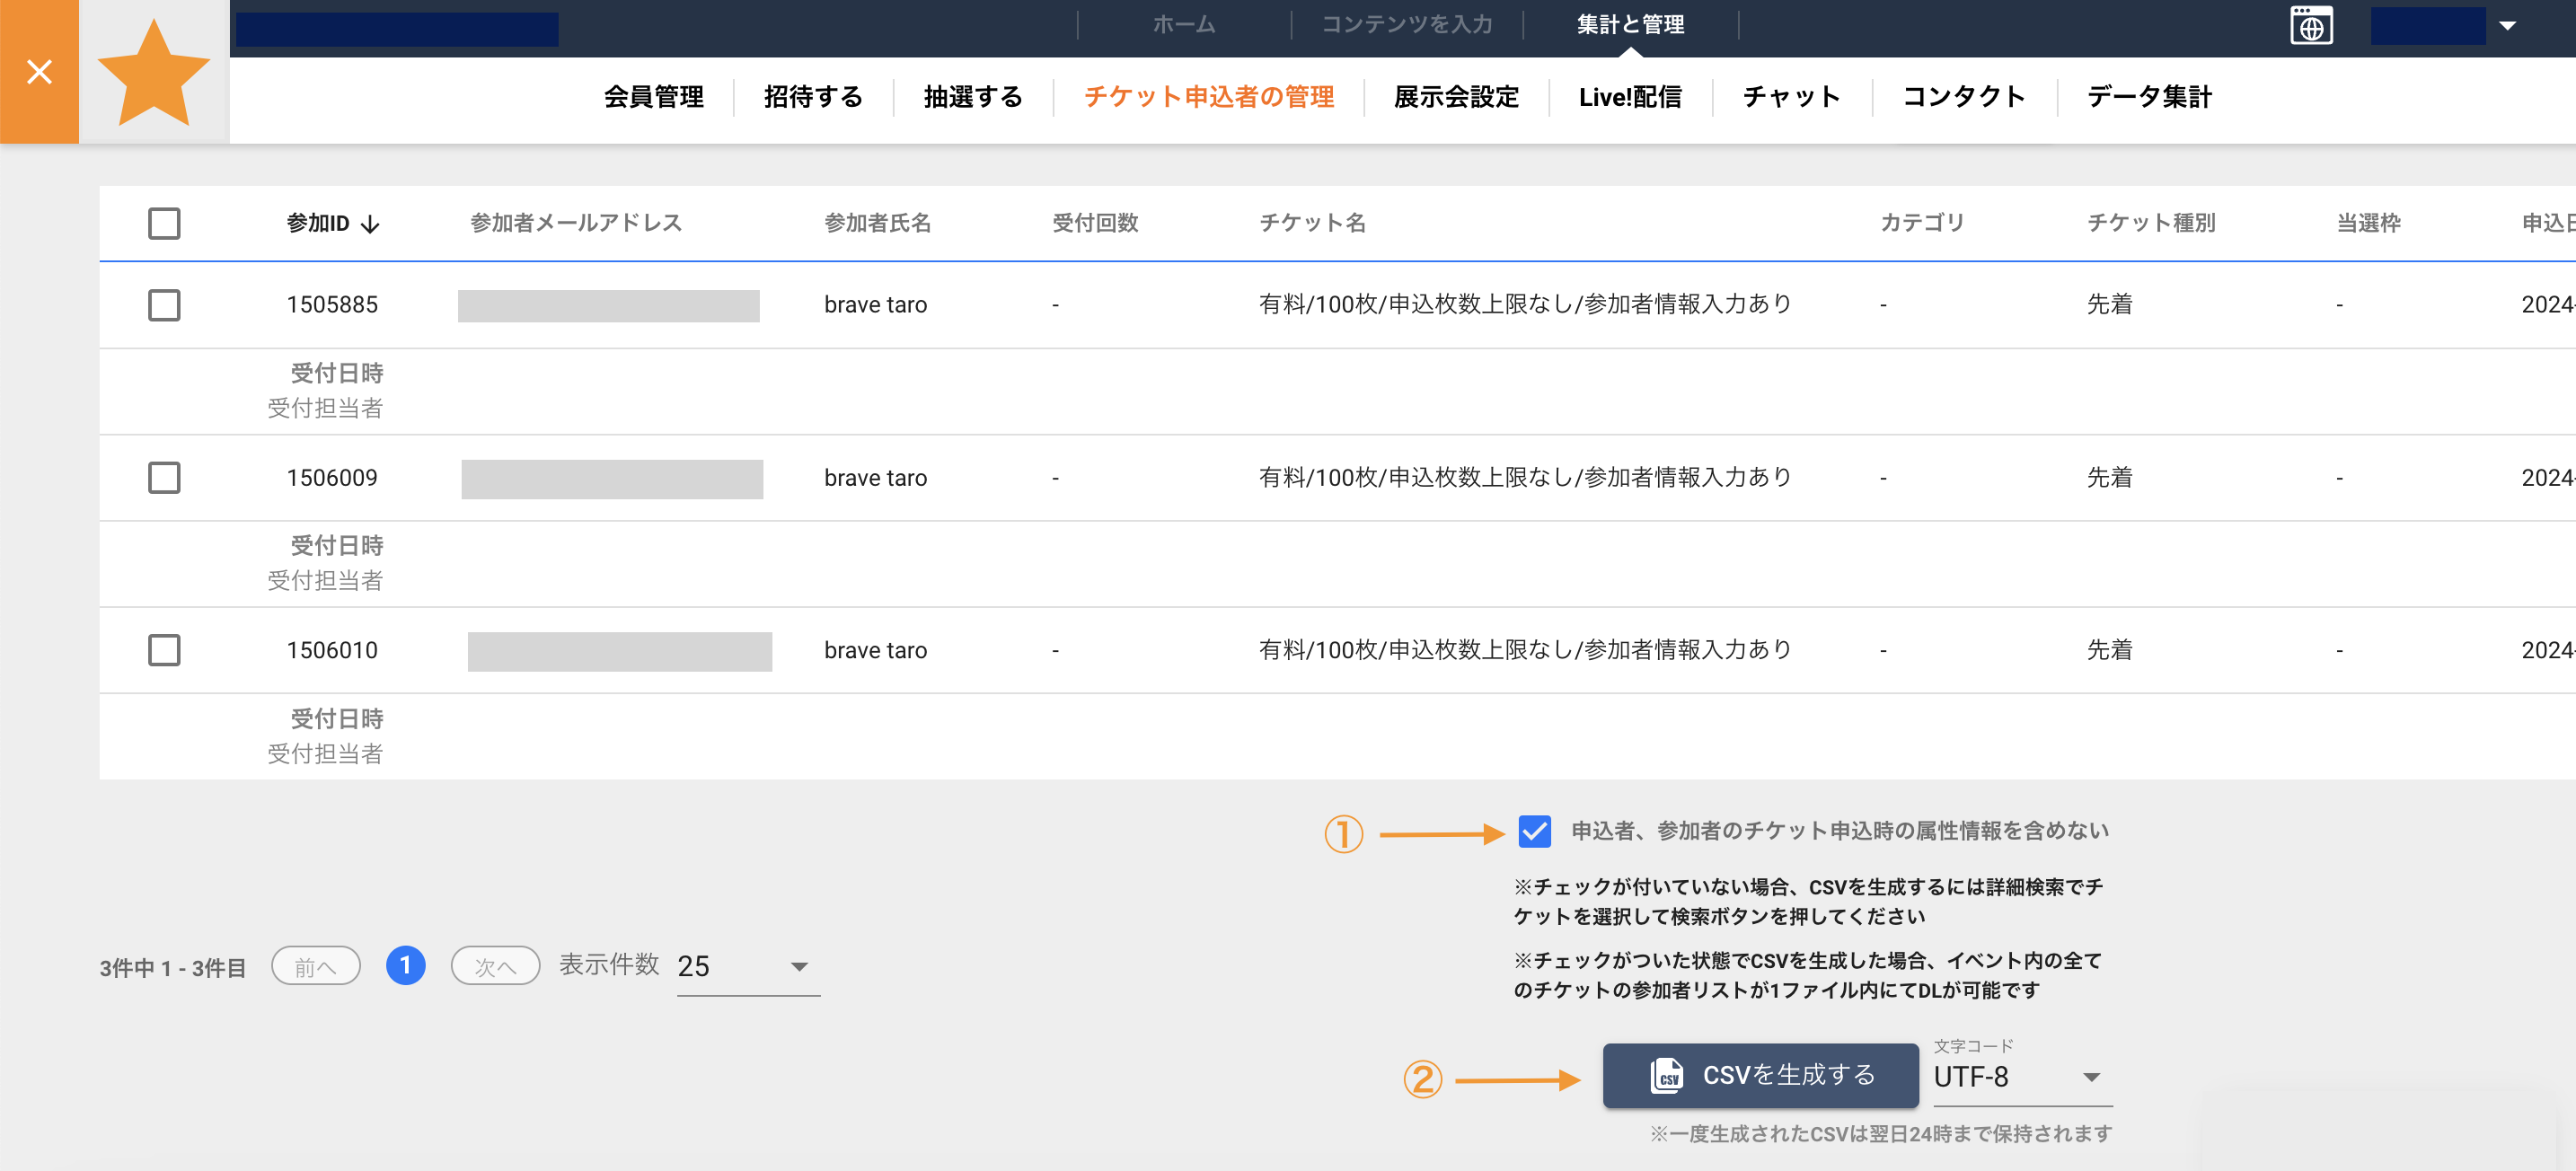Open the 会員管理 menu

pyautogui.click(x=654, y=97)
